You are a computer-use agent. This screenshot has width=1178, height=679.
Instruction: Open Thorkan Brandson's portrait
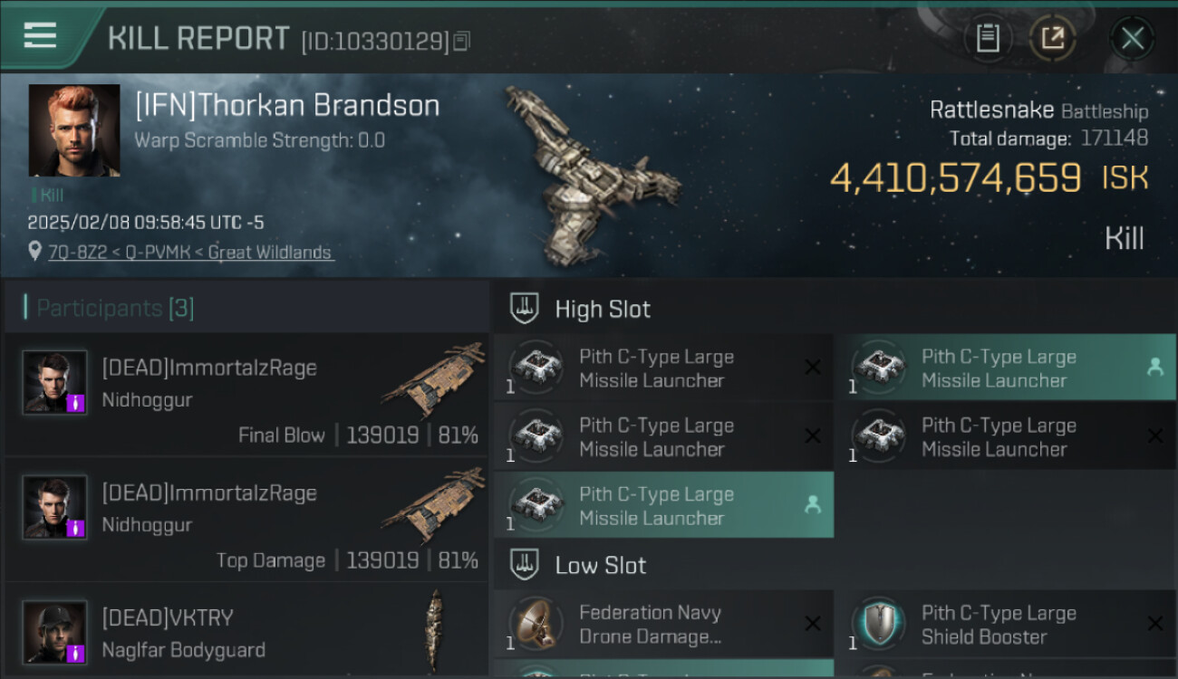(74, 130)
